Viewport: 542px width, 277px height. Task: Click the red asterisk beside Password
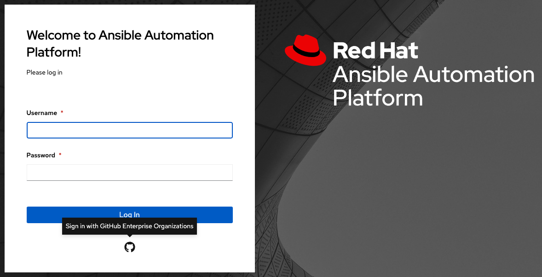pos(60,155)
